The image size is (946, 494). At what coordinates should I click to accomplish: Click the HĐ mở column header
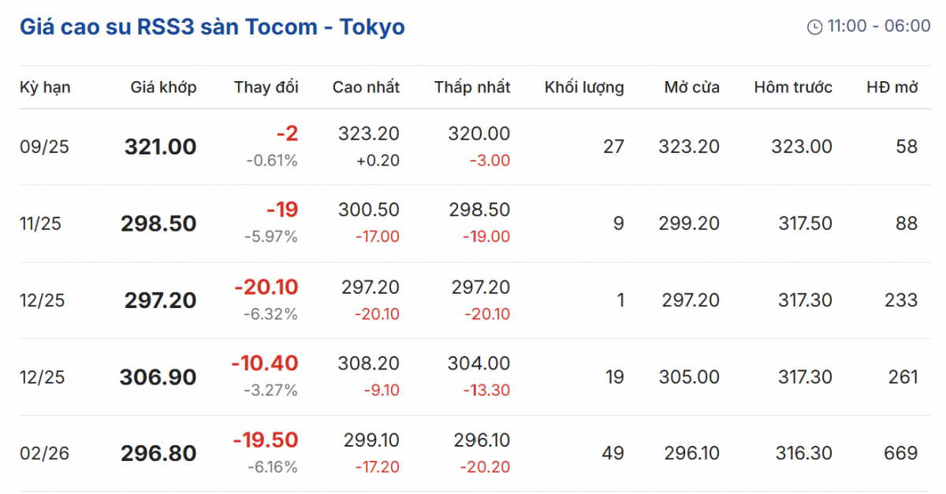[x=892, y=87]
